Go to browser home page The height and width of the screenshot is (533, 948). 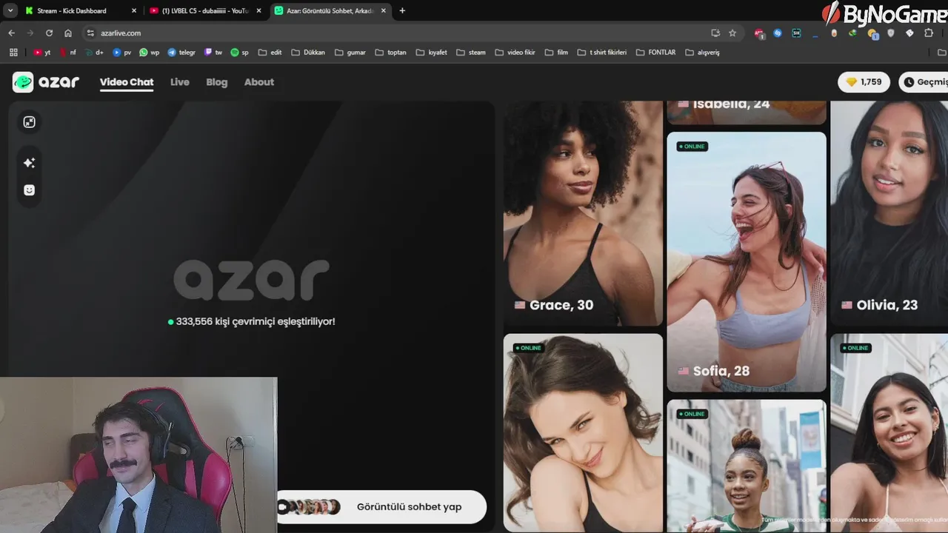68,33
